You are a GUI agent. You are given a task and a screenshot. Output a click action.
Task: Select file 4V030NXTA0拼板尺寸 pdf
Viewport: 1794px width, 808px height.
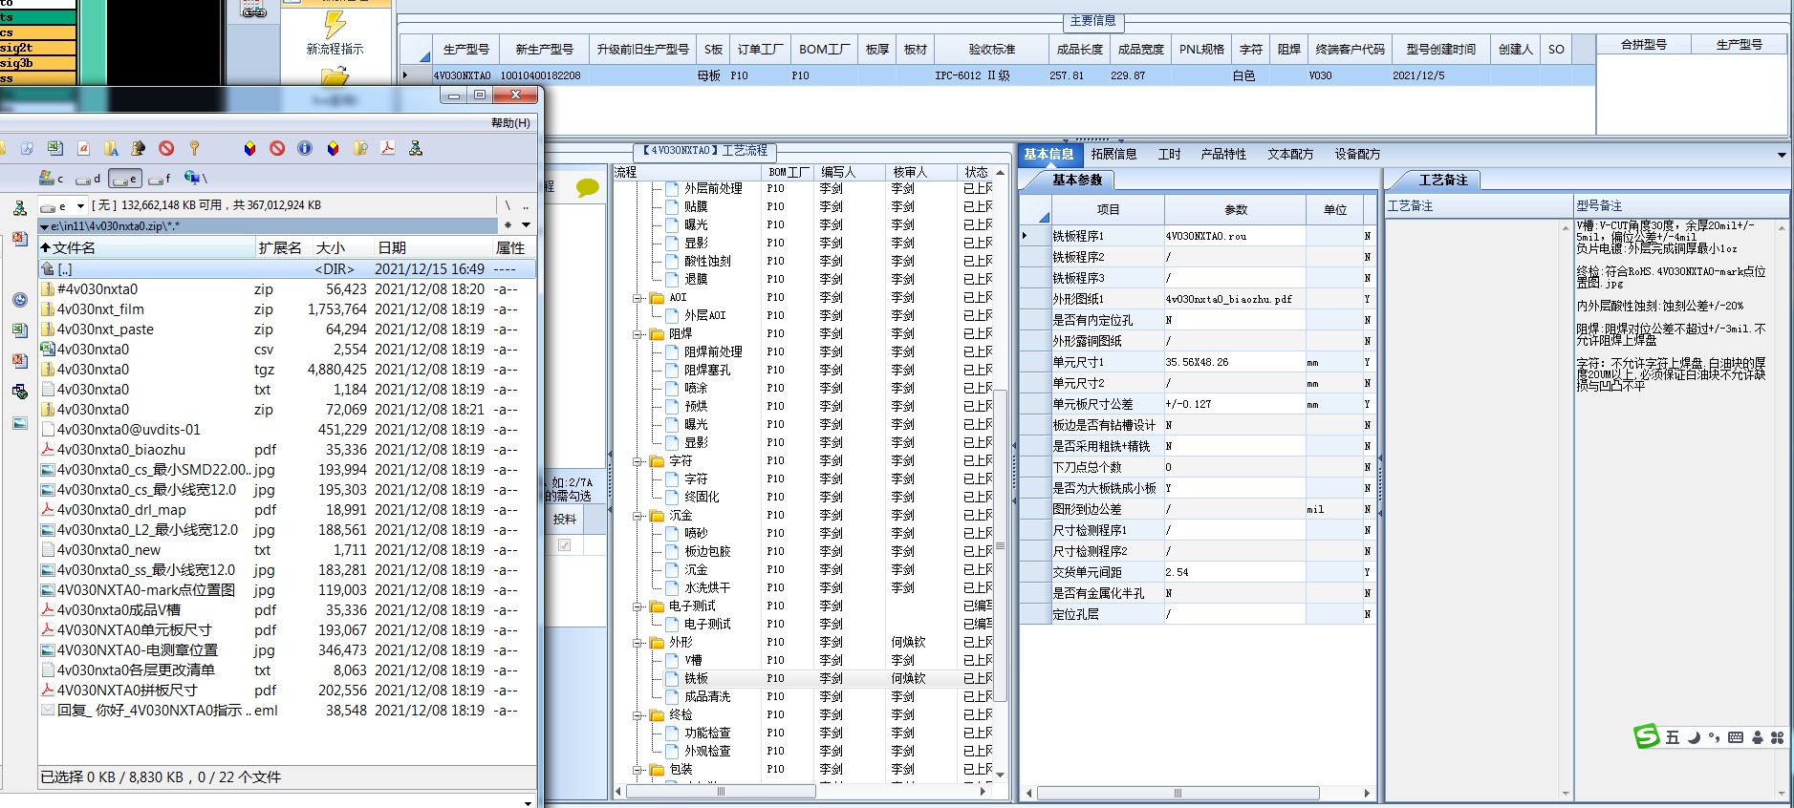[287, 690]
